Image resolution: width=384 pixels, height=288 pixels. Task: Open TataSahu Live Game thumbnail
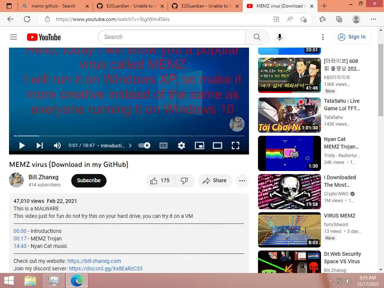(x=289, y=115)
